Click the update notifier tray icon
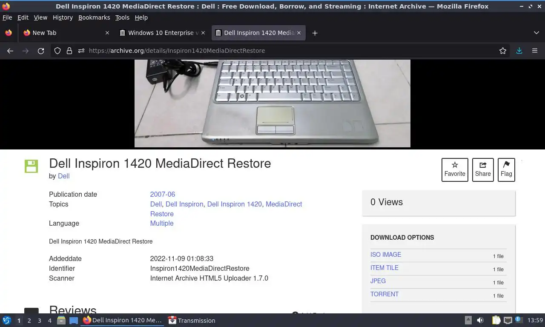The height and width of the screenshot is (327, 545). coord(519,320)
